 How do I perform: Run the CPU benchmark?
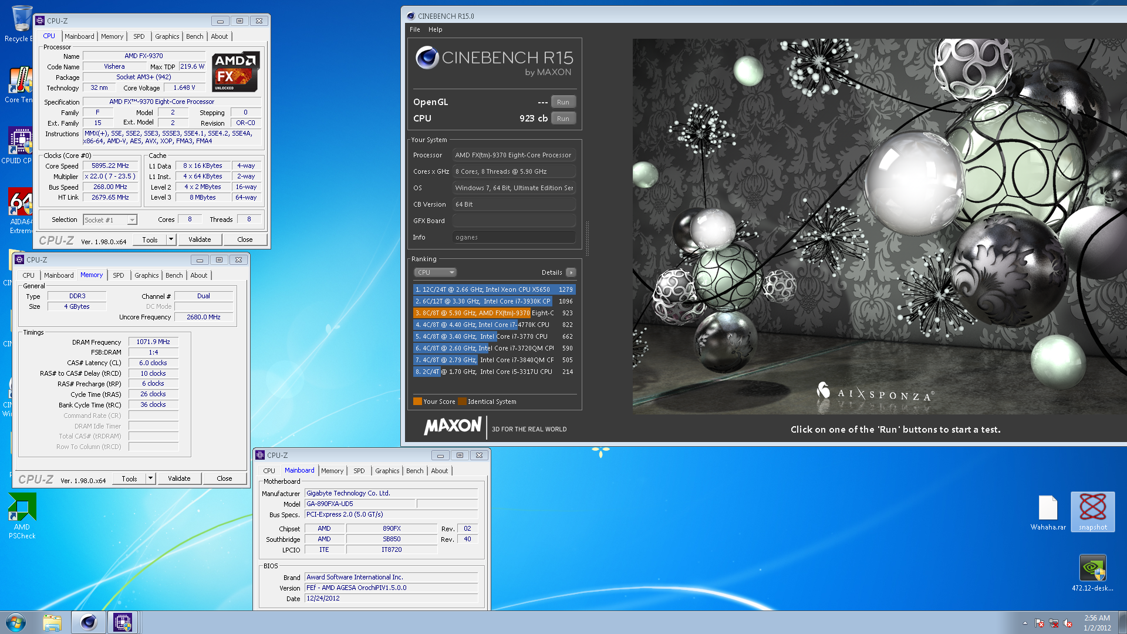pyautogui.click(x=563, y=119)
